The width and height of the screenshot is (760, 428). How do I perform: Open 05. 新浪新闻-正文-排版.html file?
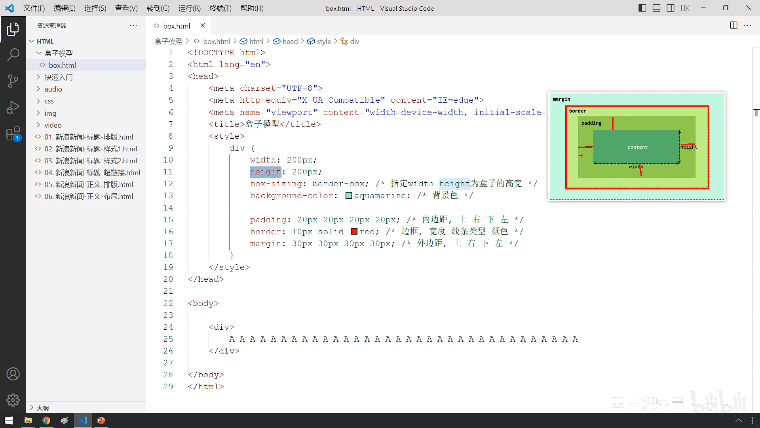tap(89, 185)
